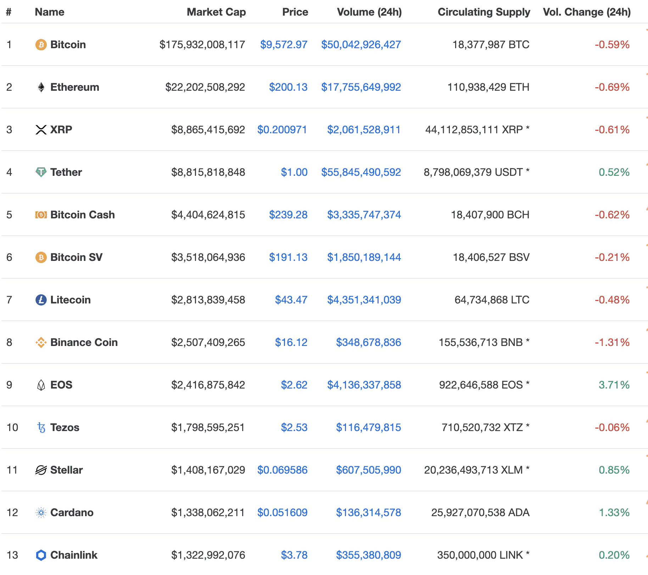Click the Binance Coin logo icon
Image resolution: width=648 pixels, height=575 pixels.
(x=41, y=342)
